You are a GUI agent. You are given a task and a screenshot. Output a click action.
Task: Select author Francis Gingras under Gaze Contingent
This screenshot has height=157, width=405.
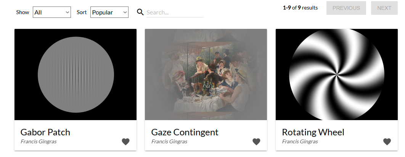tap(169, 142)
